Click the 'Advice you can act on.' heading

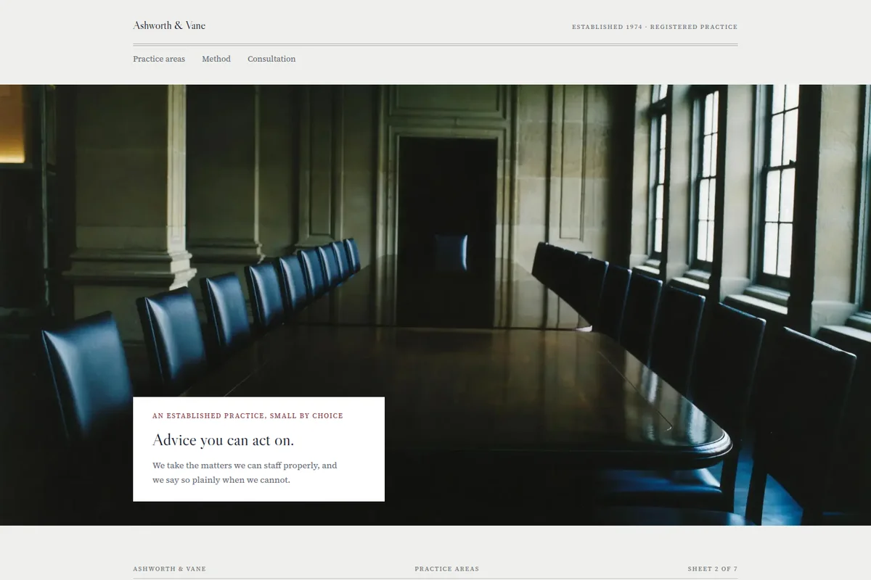[224, 440]
